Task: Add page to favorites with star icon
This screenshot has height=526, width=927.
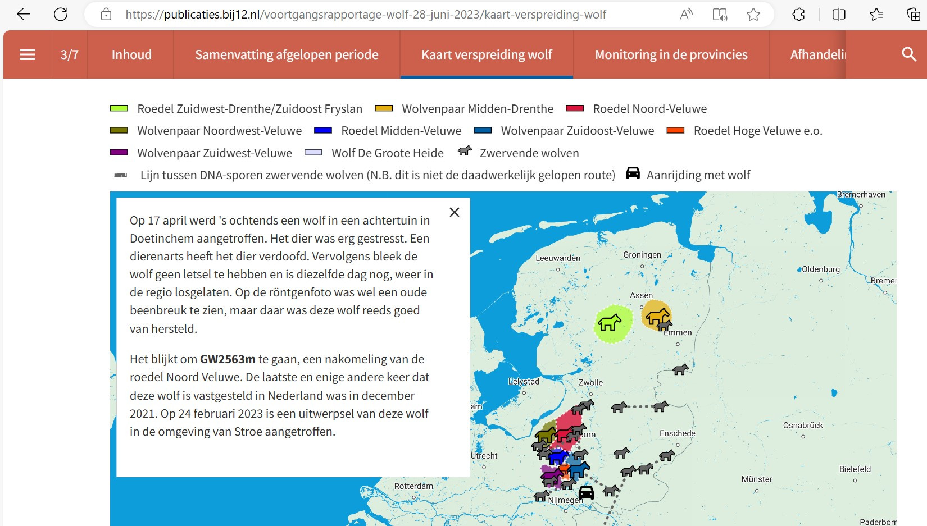Action: pyautogui.click(x=753, y=15)
